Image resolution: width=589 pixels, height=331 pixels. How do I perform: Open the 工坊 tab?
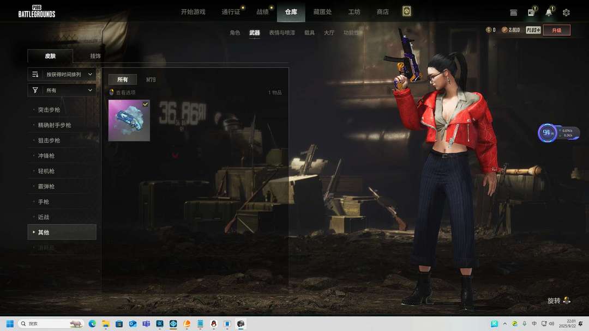(354, 12)
